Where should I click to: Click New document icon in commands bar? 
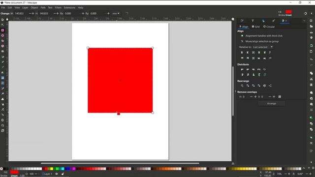[311, 21]
